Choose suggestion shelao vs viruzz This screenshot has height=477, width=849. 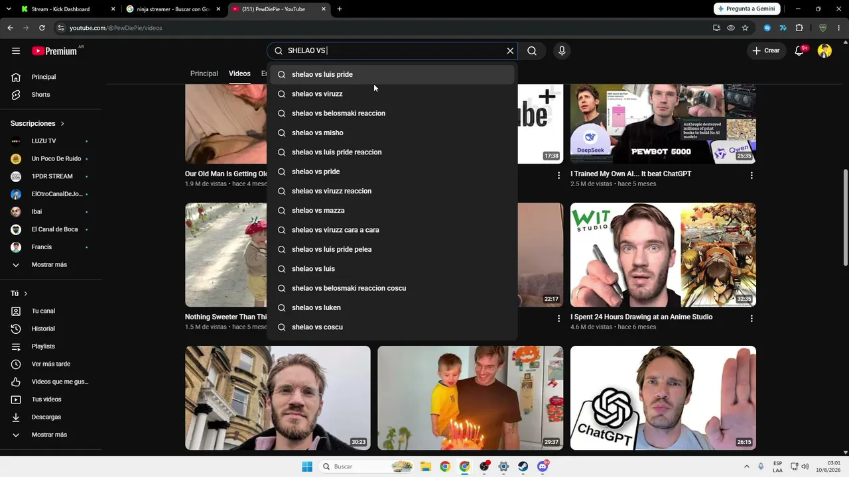(x=392, y=94)
